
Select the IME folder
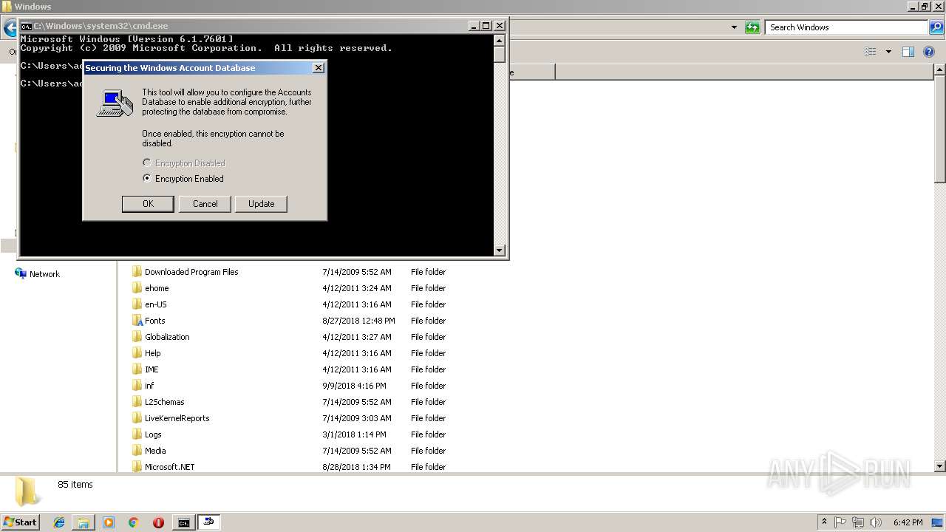152,369
